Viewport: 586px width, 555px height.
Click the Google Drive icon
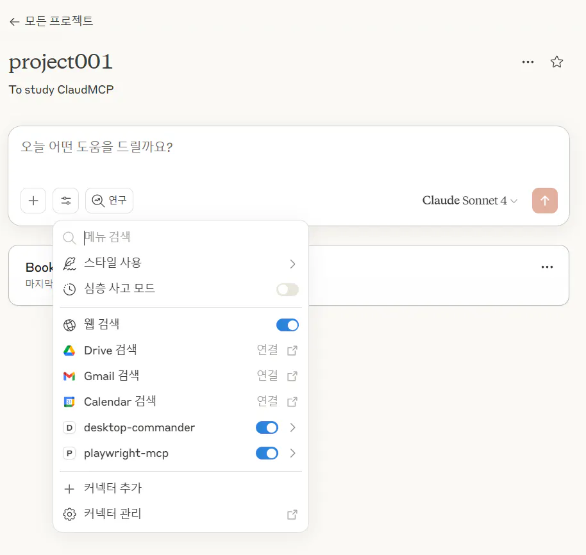(69, 351)
